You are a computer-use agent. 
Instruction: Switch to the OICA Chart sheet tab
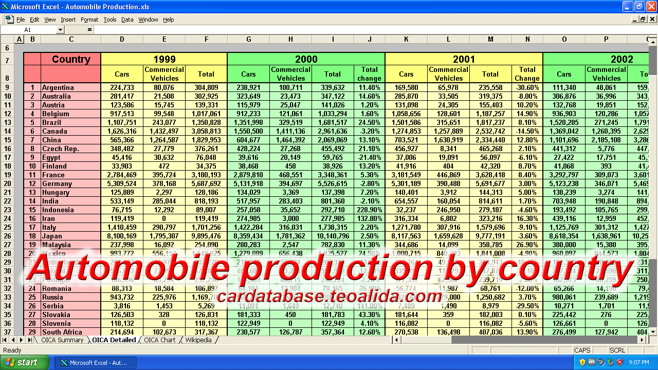tap(160, 340)
